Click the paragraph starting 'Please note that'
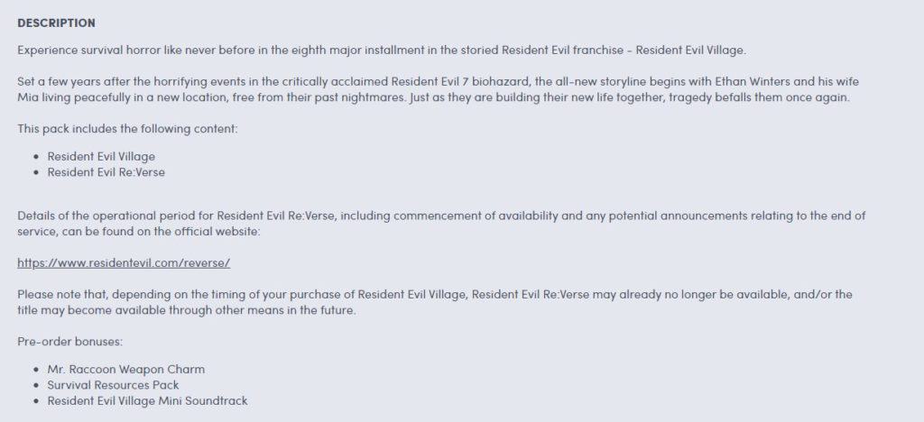Screen dimensions: 924x422 [435, 302]
